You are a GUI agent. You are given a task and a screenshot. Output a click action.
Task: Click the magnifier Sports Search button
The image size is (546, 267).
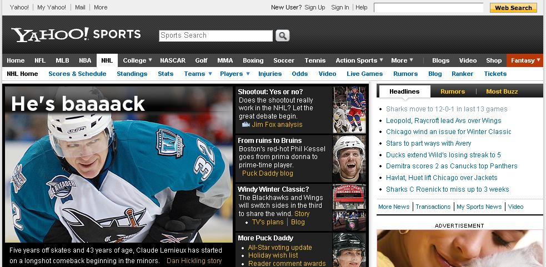[282, 35]
